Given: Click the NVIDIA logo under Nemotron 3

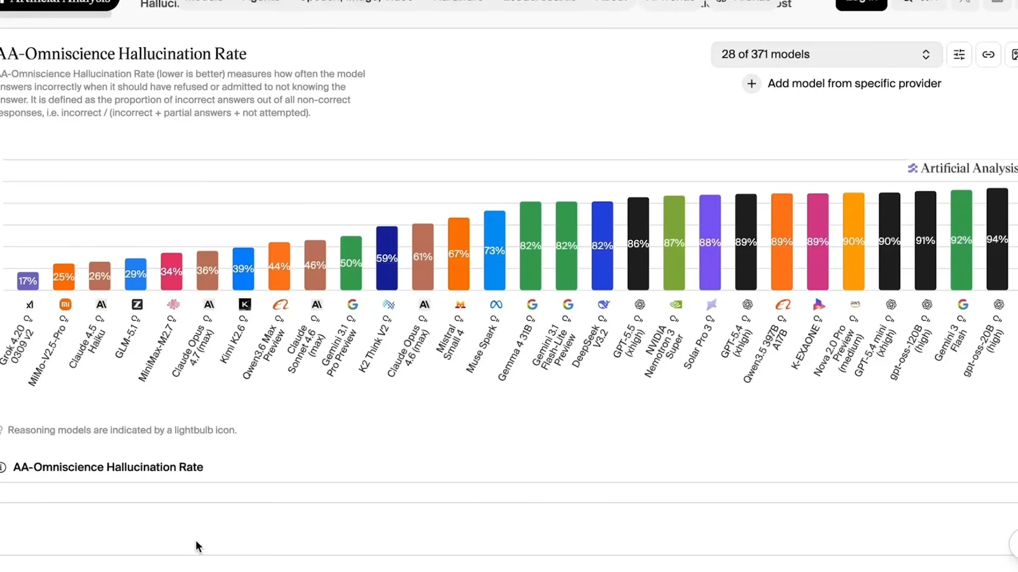Looking at the screenshot, I should coord(676,304).
